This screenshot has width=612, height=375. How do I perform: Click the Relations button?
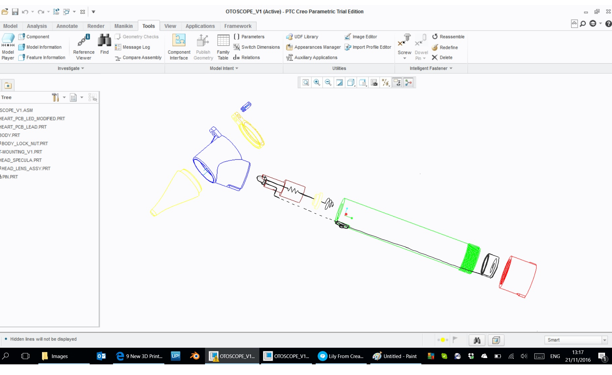tap(247, 58)
